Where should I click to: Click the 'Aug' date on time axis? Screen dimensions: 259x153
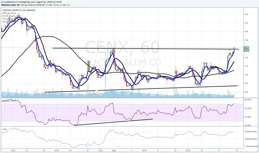pyautogui.click(x=114, y=150)
